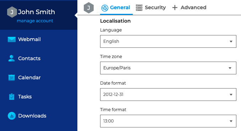Viewport: 241px width, 131px height.
Task: Open Downloads text link in sidebar
Action: pyautogui.click(x=32, y=116)
